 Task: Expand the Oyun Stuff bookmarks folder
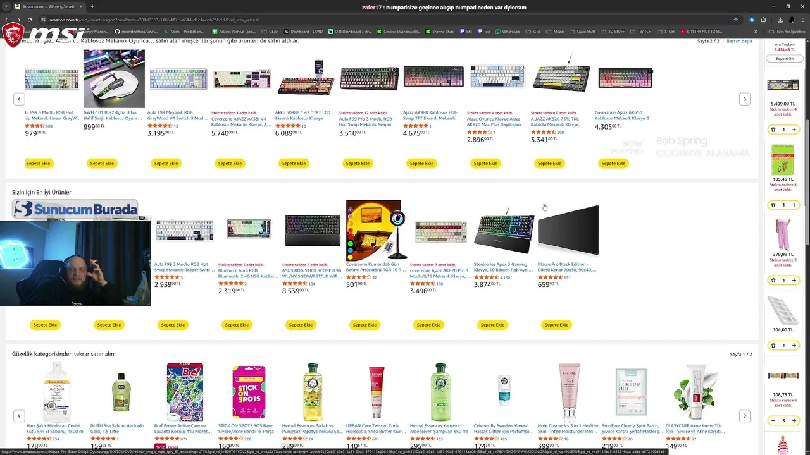582,31
